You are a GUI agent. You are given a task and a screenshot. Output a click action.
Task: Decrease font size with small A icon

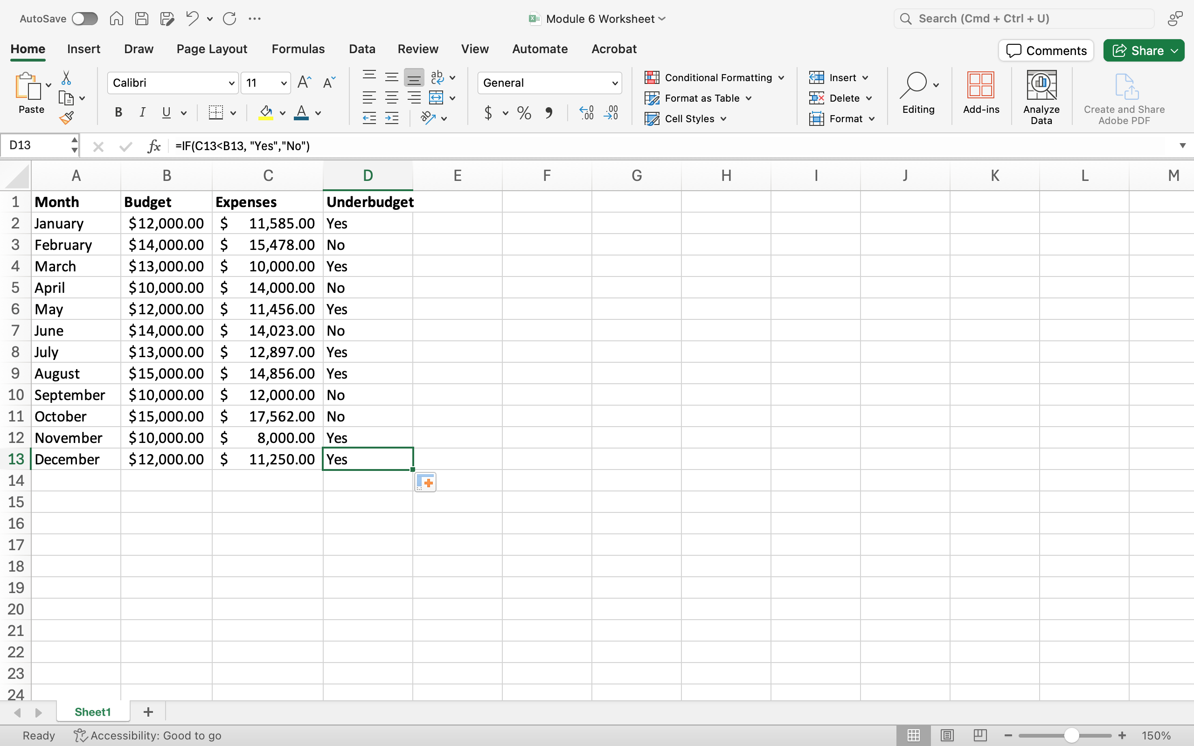click(329, 83)
